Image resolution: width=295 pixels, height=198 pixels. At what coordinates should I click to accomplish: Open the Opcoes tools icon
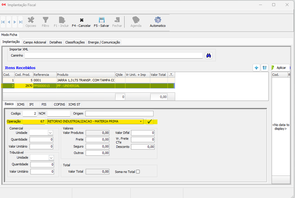(x=31, y=20)
